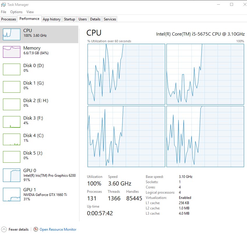Go to the Startup tab
Screen dimensions: 247x233
69,19
